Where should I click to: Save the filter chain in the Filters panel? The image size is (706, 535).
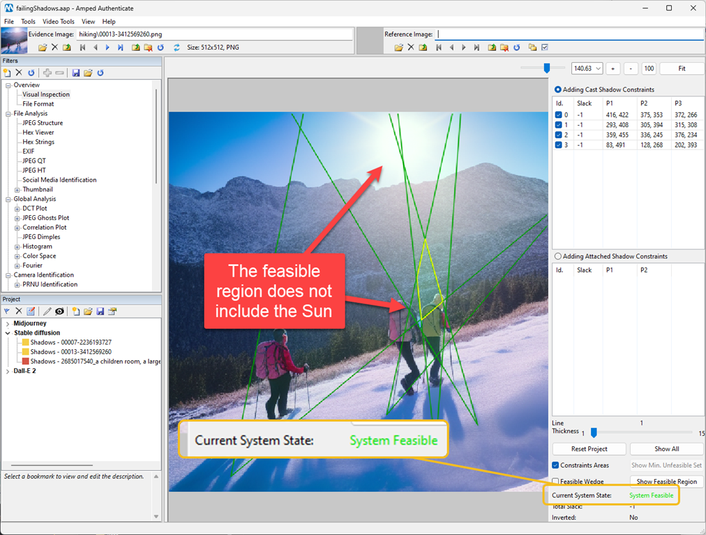[77, 72]
